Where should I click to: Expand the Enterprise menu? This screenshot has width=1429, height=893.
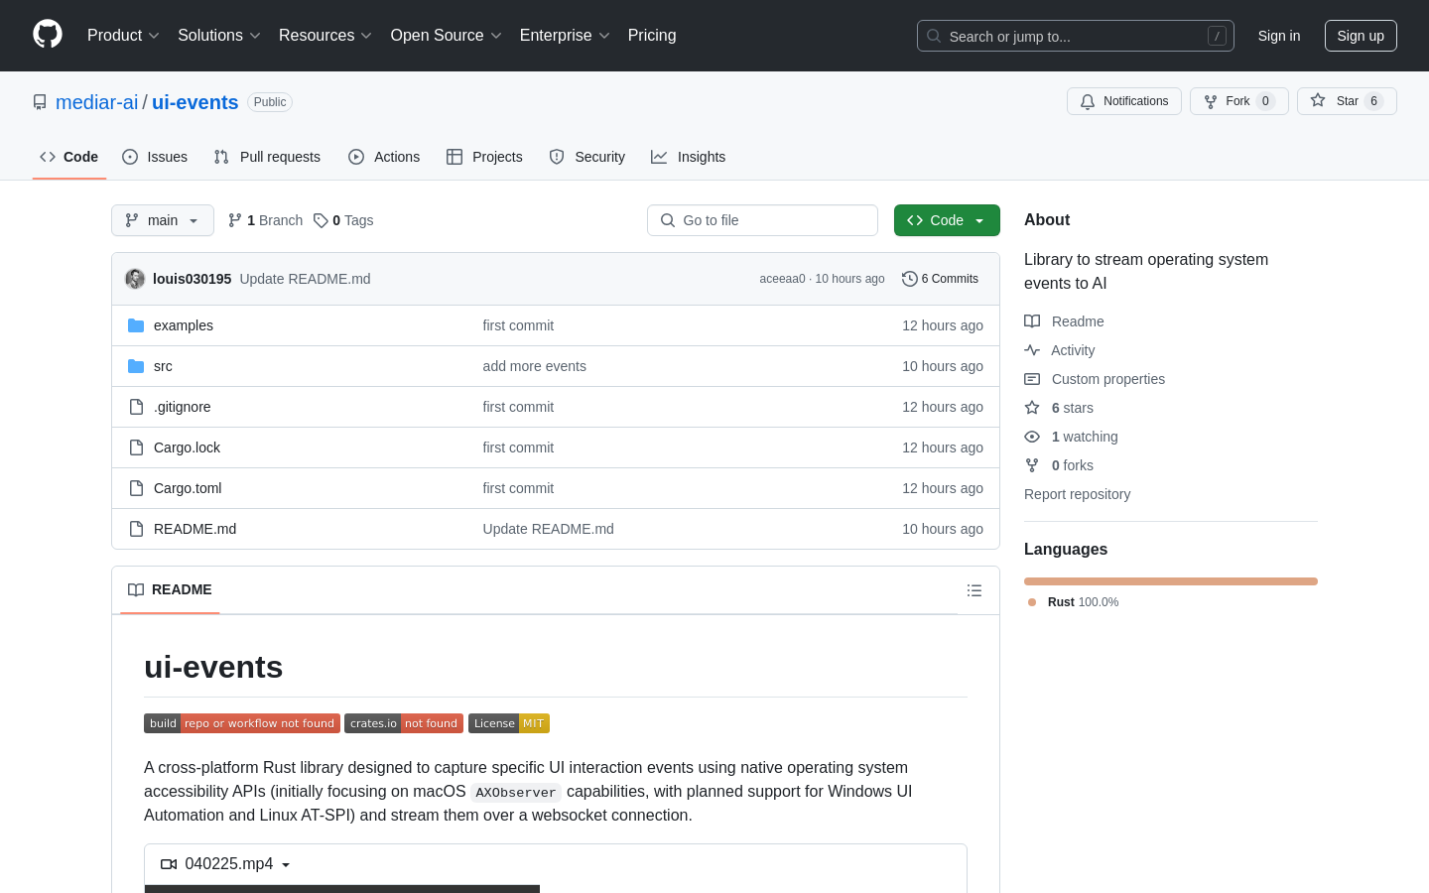[x=565, y=35]
